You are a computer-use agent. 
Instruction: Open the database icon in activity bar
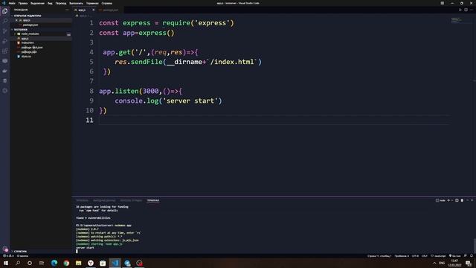click(x=5, y=81)
